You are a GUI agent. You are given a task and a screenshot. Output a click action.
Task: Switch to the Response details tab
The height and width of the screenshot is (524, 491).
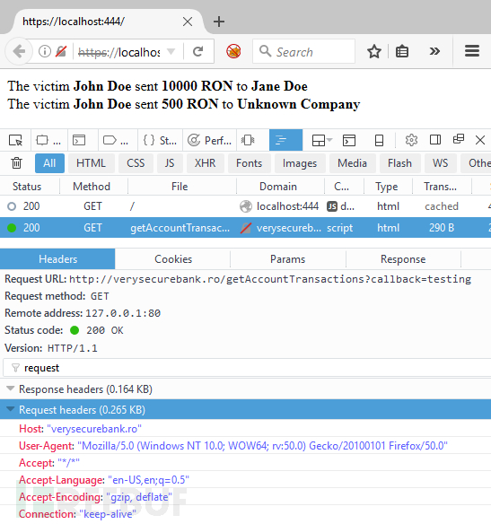(403, 259)
